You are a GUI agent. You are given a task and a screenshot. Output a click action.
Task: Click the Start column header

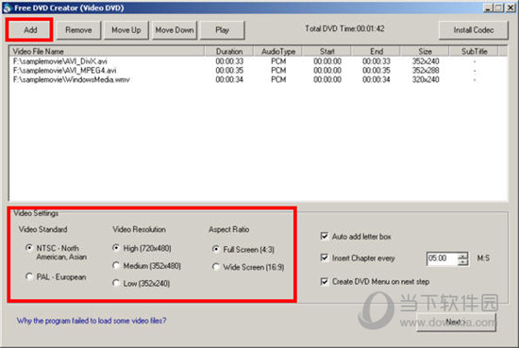[x=326, y=51]
